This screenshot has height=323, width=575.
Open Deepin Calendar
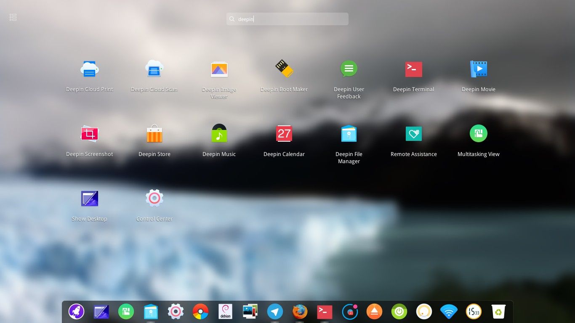click(x=284, y=134)
